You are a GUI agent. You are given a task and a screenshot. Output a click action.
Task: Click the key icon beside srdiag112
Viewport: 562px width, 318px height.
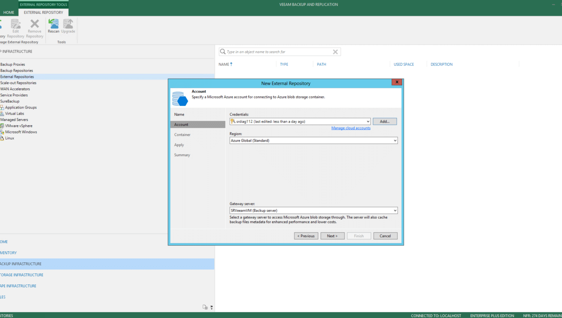click(x=233, y=122)
